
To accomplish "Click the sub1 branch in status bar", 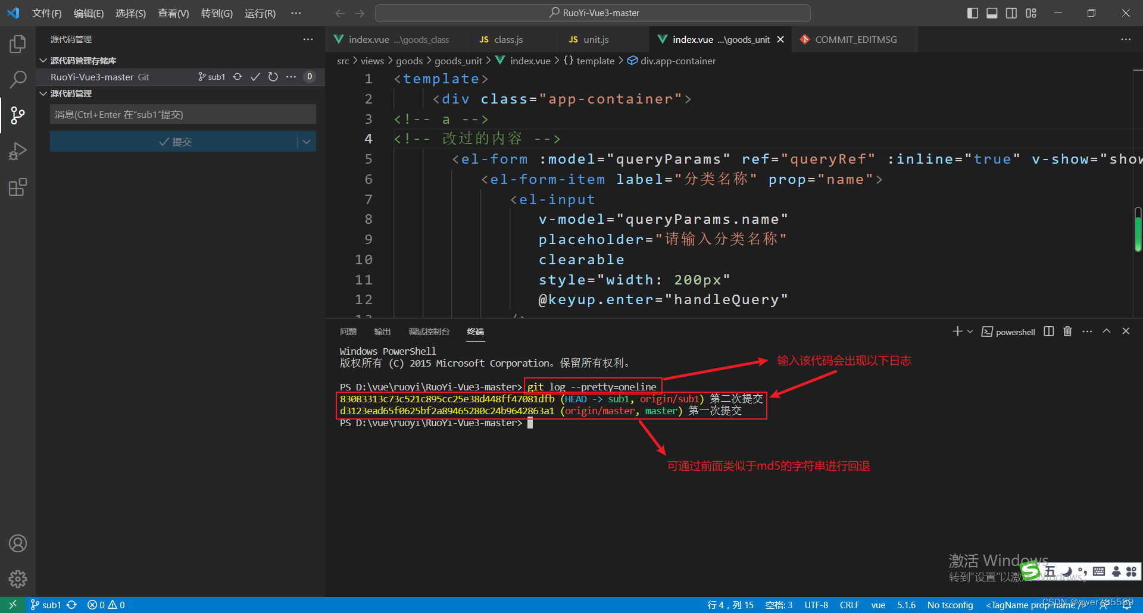I will pyautogui.click(x=46, y=605).
